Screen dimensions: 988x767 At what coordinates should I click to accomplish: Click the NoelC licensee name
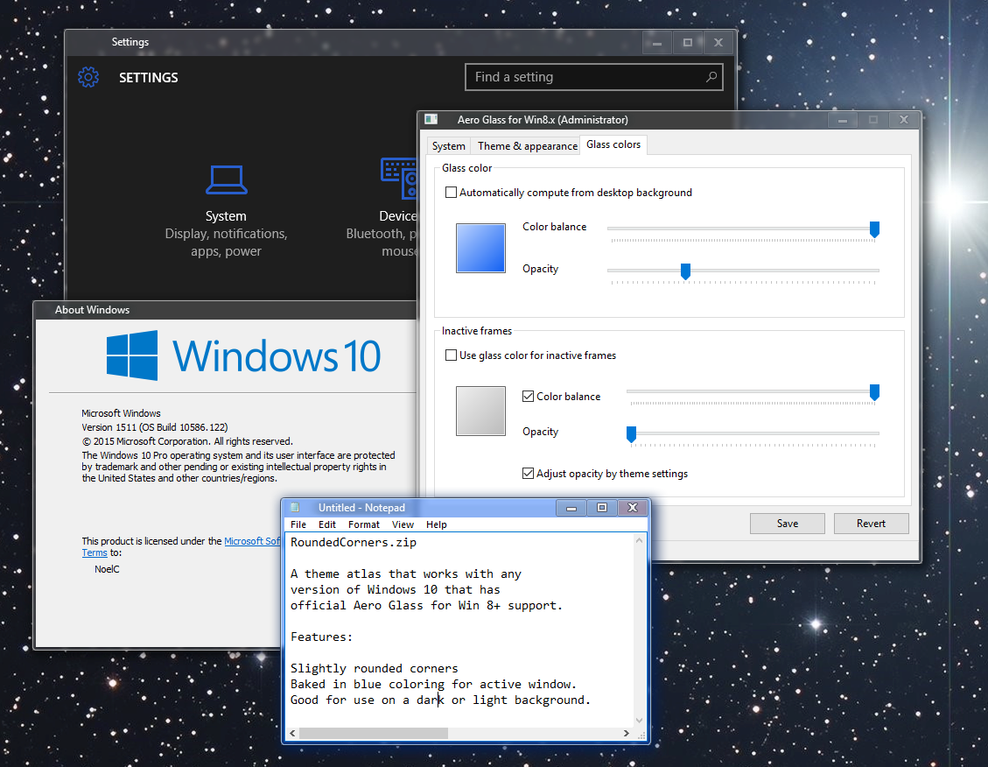click(x=107, y=569)
